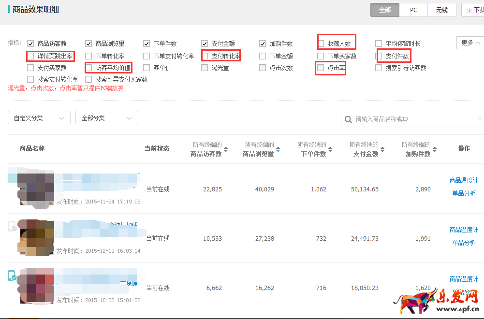The height and width of the screenshot is (319, 484).
Task: Click sort arrows beside 支付金额 column header
Action: point(382,149)
